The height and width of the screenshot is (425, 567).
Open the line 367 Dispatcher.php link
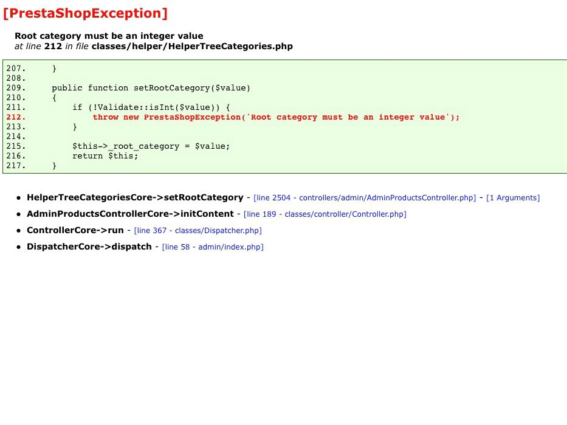tap(198, 230)
